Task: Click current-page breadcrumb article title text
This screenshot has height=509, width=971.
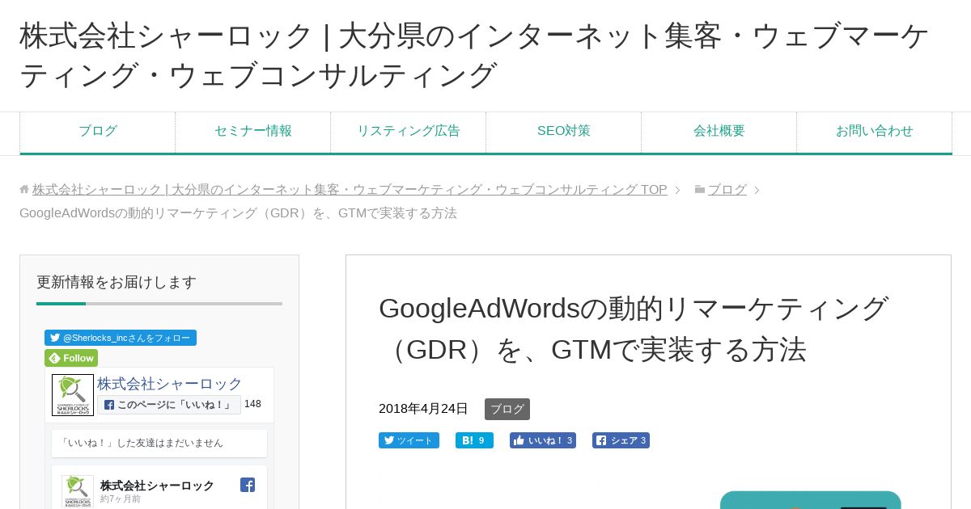Action: tap(238, 213)
